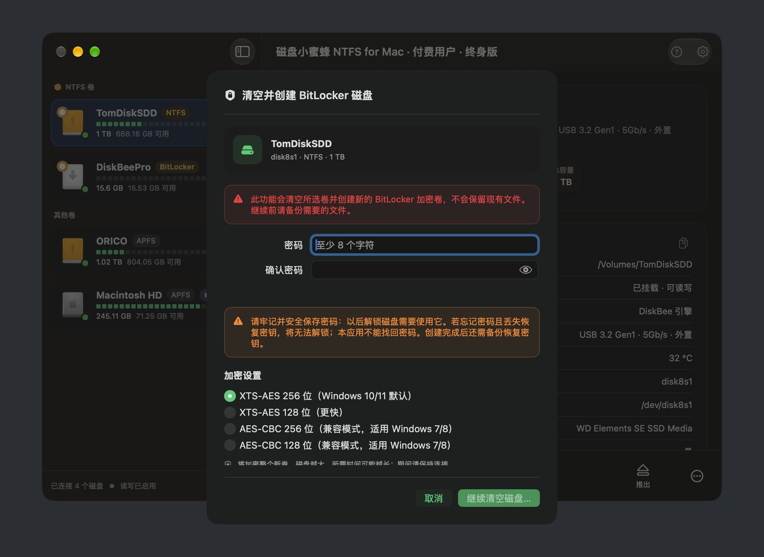
Task: Click the /Volumes/TomDiskSDD path text
Action: point(645,264)
